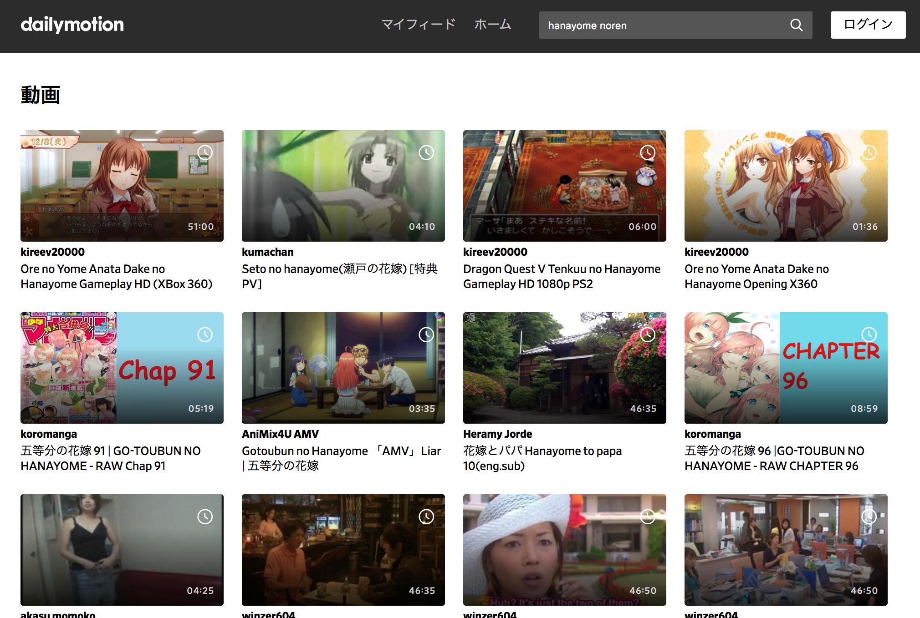This screenshot has width=920, height=618.
Task: Open the Heramy Jorde channel link
Action: pos(497,434)
